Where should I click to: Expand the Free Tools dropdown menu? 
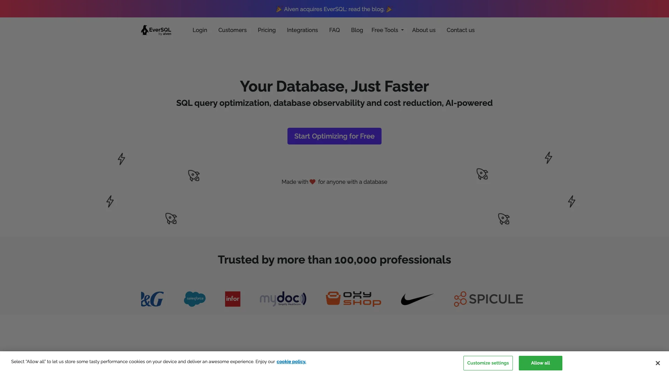point(387,30)
